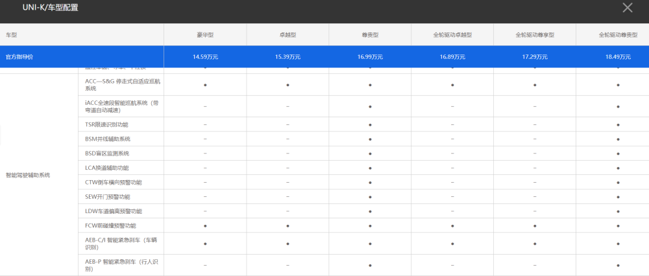
Task: Select the '全轮驱动尊享型' column header
Action: point(535,35)
